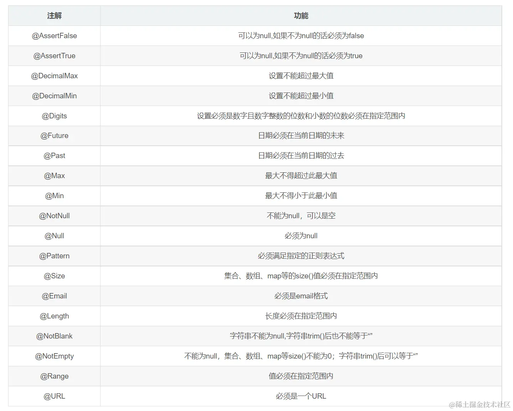Select the @Length annotation cell

point(54,316)
